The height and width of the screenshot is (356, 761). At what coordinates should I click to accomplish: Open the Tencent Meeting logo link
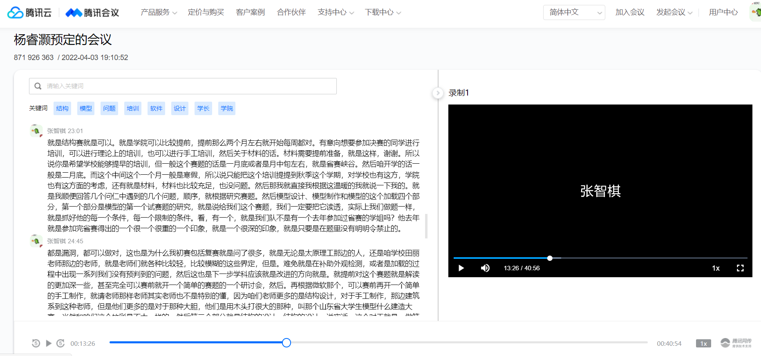pyautogui.click(x=92, y=13)
